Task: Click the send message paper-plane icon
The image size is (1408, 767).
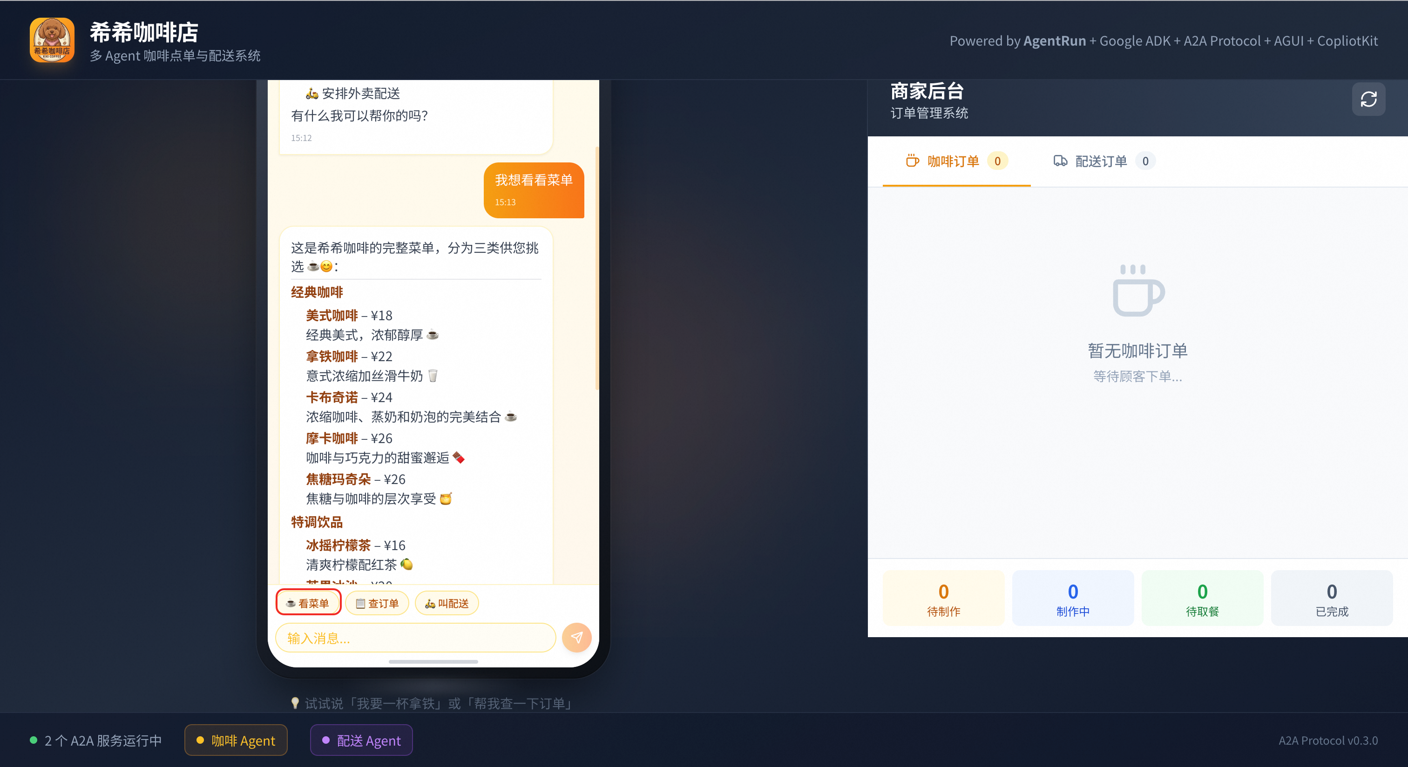Action: tap(576, 637)
